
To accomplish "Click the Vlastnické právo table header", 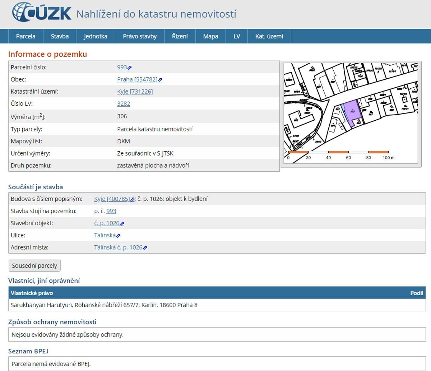I will 32,293.
